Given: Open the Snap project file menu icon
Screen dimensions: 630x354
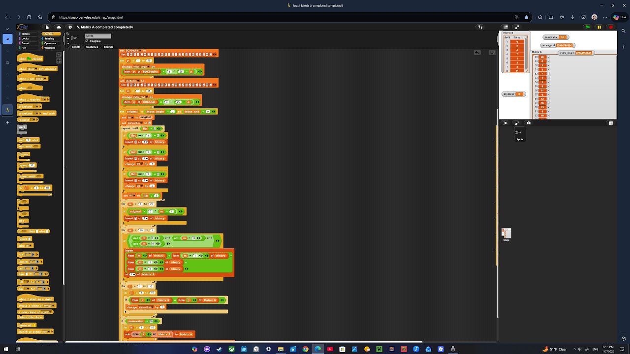Looking at the screenshot, I should pos(47,27).
